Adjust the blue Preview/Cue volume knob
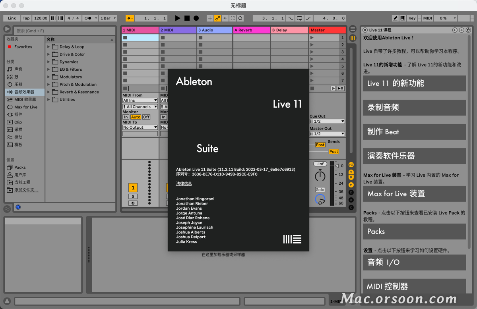 [x=320, y=200]
